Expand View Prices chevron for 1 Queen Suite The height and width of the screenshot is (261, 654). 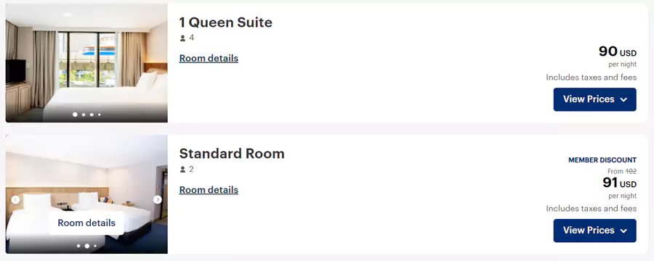point(623,99)
